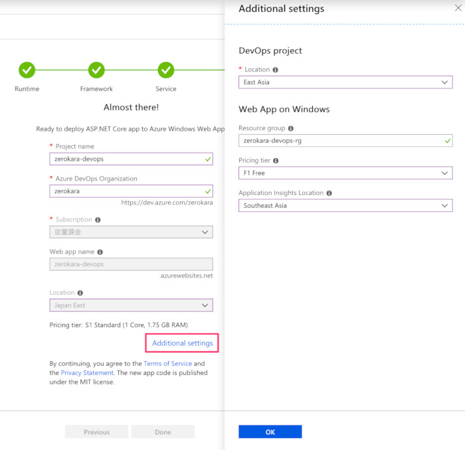Click the Almost there! heading

pyautogui.click(x=131, y=108)
